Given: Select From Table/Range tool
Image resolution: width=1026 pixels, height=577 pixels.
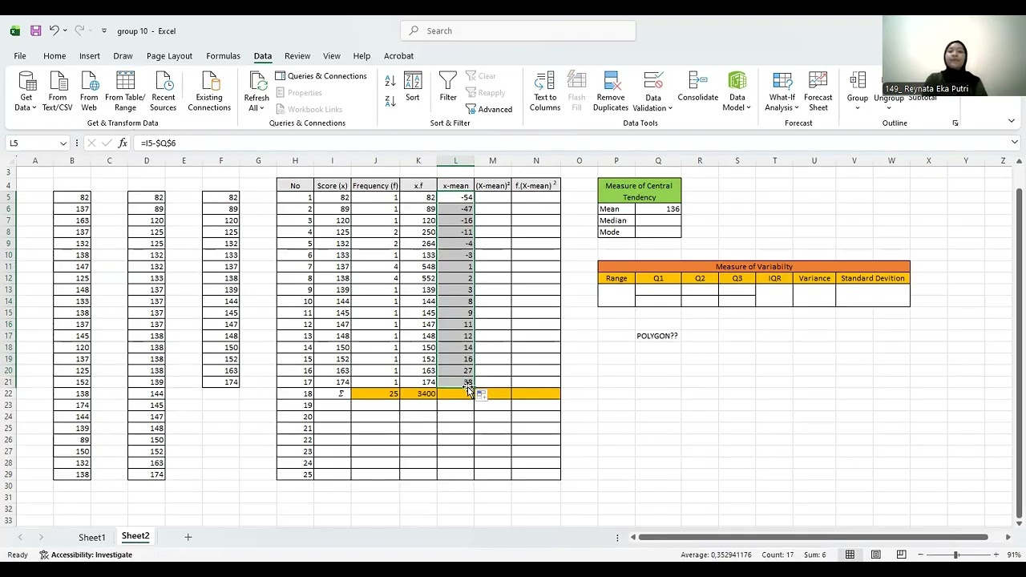Looking at the screenshot, I should [x=125, y=91].
